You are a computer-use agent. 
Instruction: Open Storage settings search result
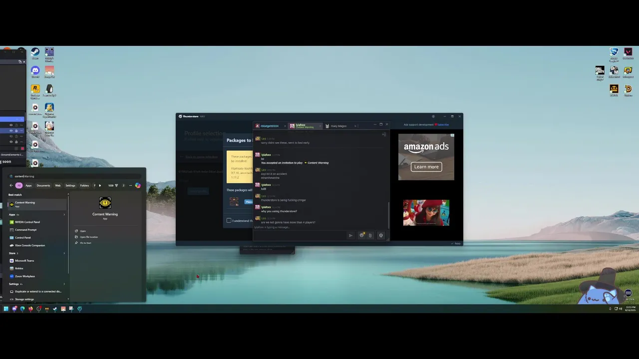(x=37, y=299)
